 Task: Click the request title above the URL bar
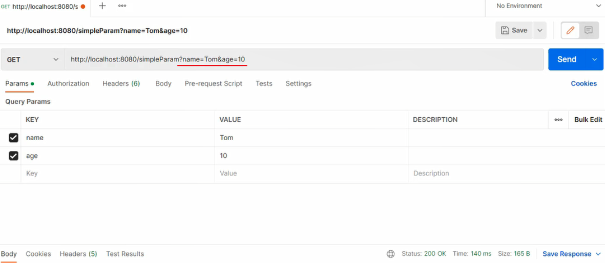pyautogui.click(x=97, y=31)
